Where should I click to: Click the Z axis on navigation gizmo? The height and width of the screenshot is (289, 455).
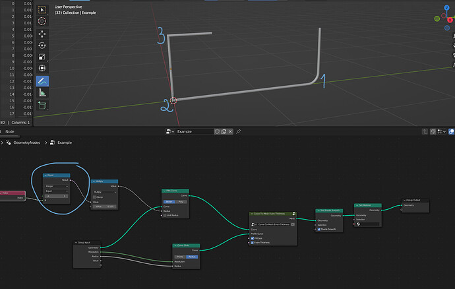click(446, 7)
